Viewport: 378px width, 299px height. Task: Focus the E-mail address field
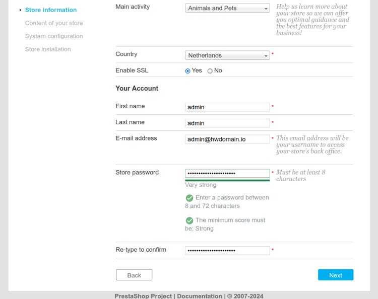[x=227, y=139]
